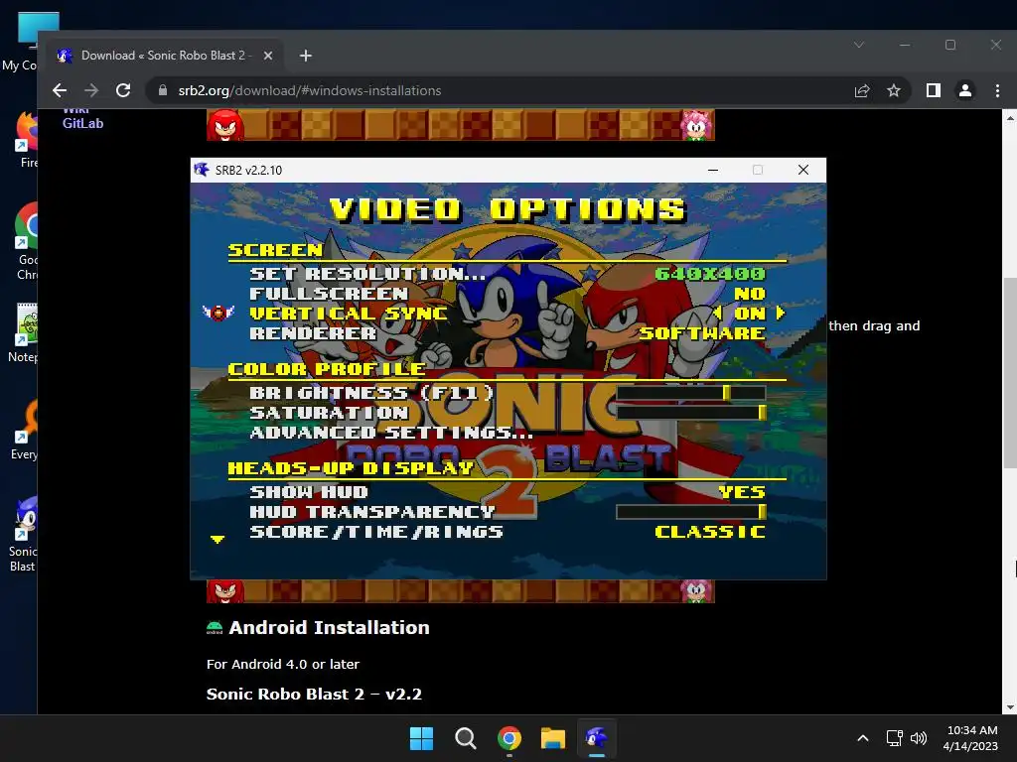Click Firefox desktop shortcut

[x=27, y=141]
